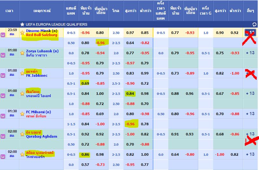
Task: Select under odds 0.85 for Dinamo Minsk
Action: (x=145, y=33)
